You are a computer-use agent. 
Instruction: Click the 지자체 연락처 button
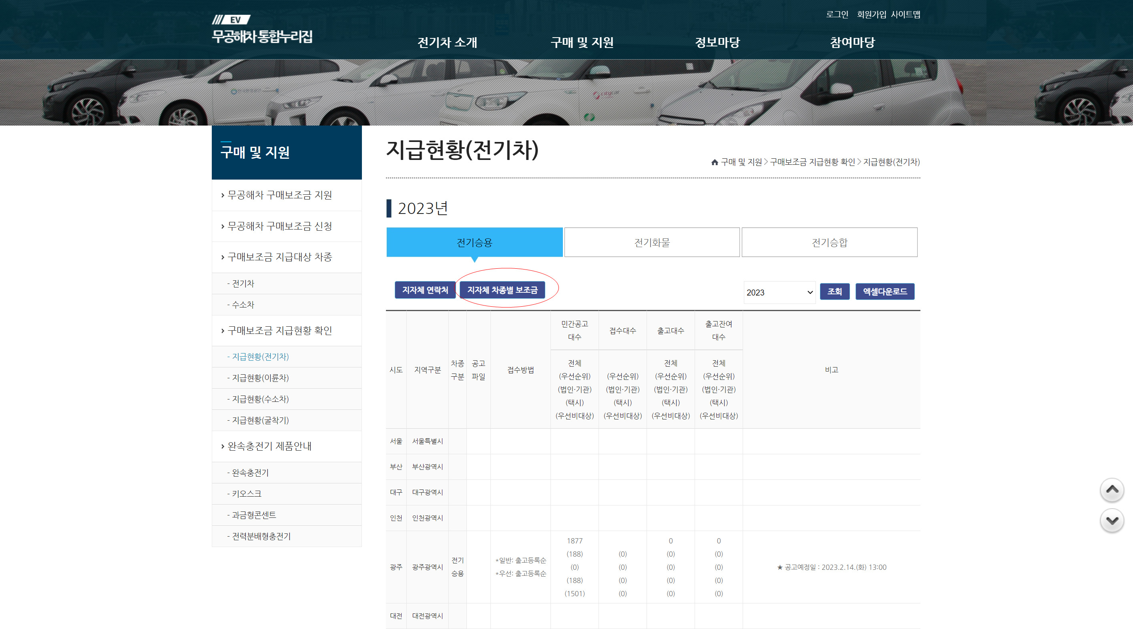425,290
